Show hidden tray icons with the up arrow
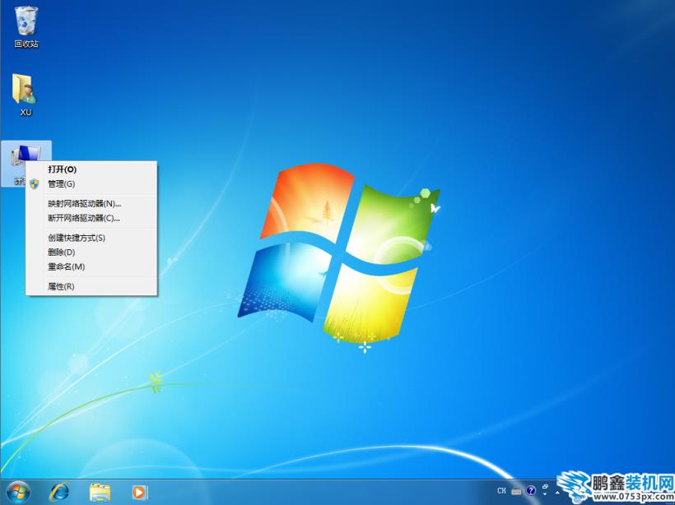Screen dimensions: 675x505 (557, 493)
